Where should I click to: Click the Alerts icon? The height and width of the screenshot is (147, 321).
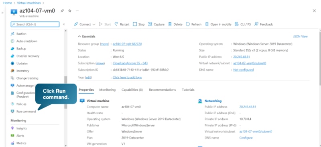coord(12,136)
